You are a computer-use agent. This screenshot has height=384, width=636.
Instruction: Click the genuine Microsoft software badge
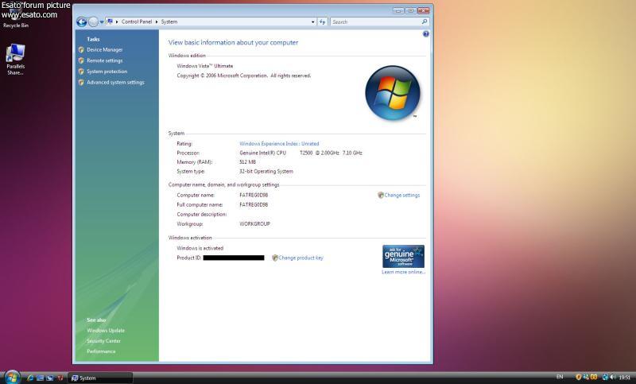point(403,256)
